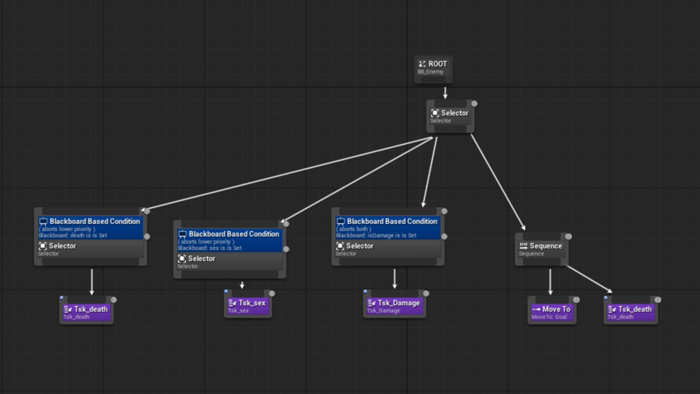Select the Tsk_sex task node

pos(248,306)
